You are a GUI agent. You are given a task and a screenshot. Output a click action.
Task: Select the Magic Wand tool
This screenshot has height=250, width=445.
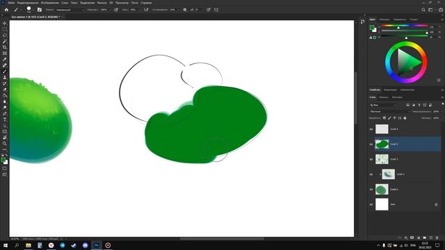(x=5, y=42)
